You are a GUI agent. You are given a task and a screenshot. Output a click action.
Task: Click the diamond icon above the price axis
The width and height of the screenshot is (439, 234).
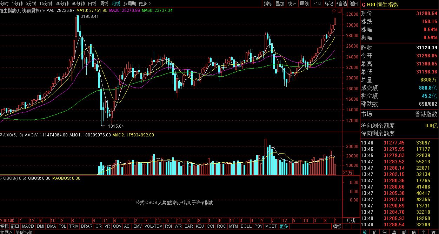coord(333,11)
